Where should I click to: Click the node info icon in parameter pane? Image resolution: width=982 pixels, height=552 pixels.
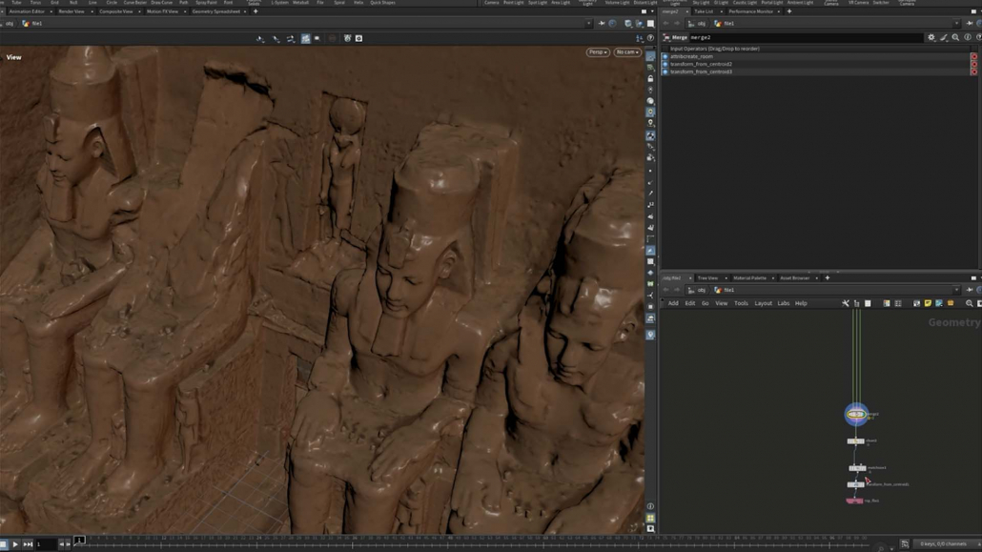tap(967, 37)
